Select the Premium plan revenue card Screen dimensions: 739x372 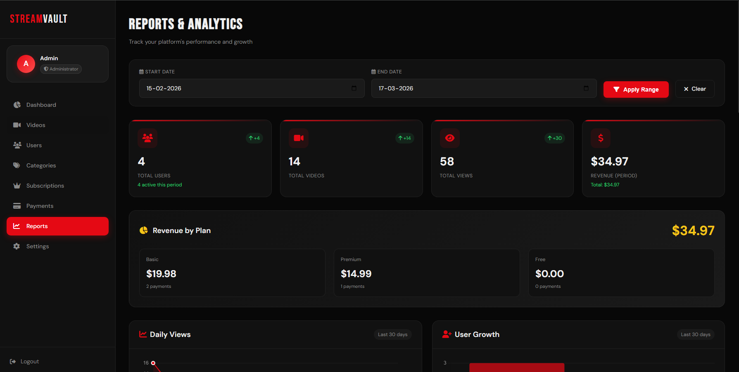click(x=426, y=273)
